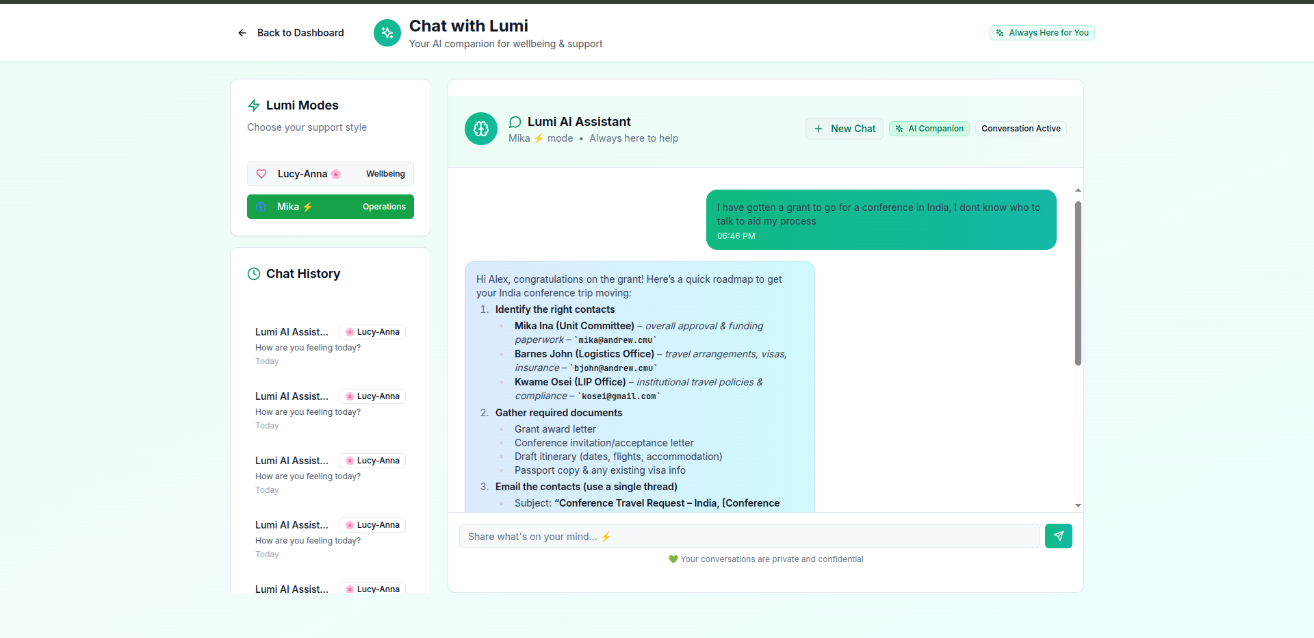1314x638 pixels.
Task: Go back via Back to Dashboard link
Action: [x=290, y=33]
